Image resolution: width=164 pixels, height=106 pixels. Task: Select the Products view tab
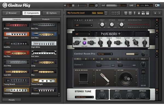46,19
